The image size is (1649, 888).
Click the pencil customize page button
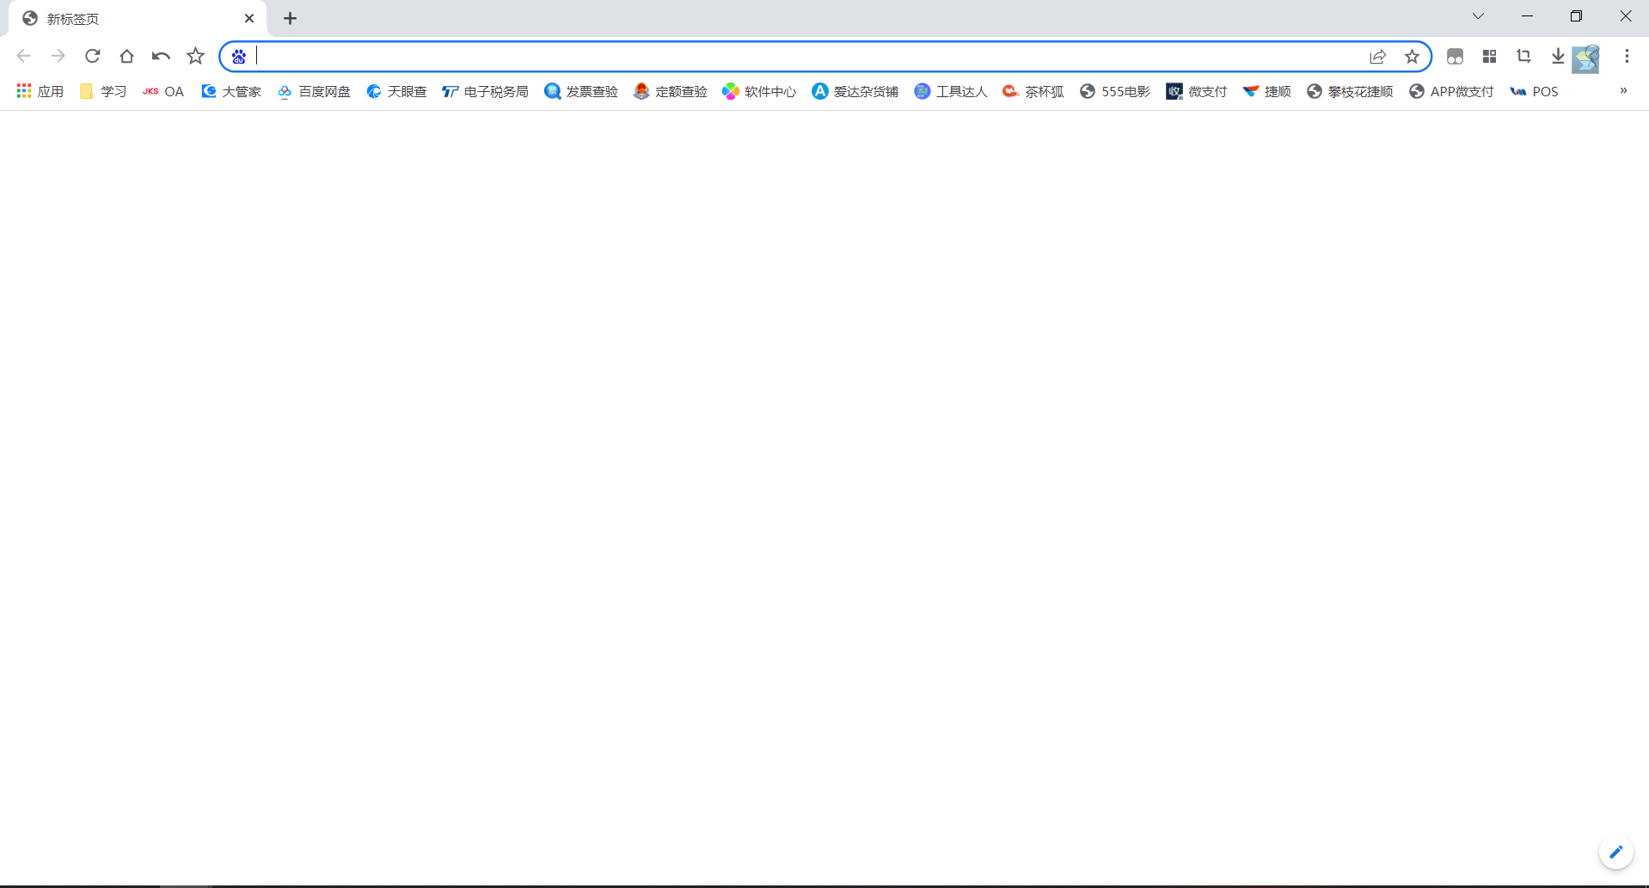[1616, 852]
